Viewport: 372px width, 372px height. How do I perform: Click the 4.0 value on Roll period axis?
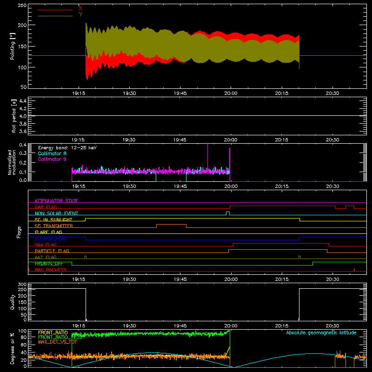click(23, 116)
